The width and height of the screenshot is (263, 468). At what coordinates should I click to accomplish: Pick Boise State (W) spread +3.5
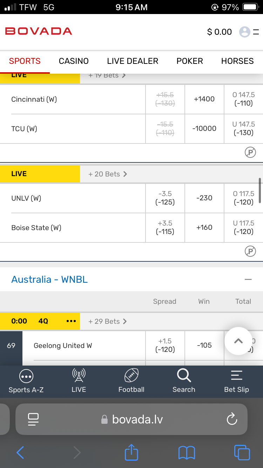pyautogui.click(x=165, y=227)
